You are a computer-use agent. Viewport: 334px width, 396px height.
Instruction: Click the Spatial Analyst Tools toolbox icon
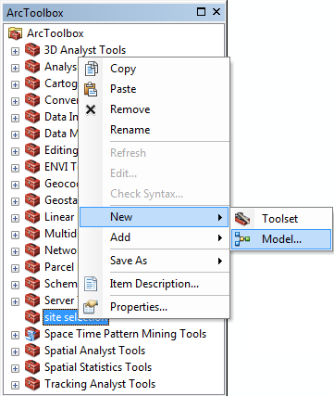click(x=32, y=351)
